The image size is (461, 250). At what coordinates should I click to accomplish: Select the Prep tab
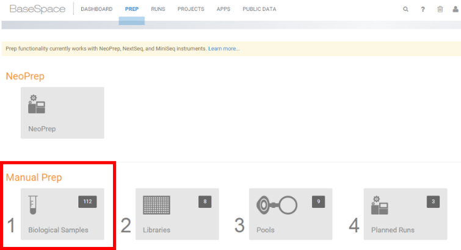pyautogui.click(x=131, y=9)
